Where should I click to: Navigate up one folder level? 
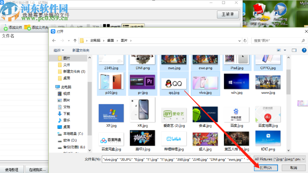pos(75,41)
